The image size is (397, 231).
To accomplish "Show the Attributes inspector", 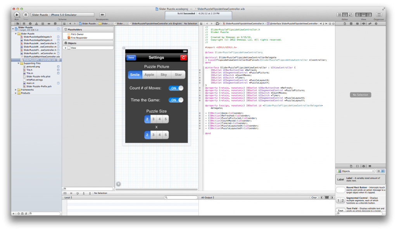I will [364, 24].
